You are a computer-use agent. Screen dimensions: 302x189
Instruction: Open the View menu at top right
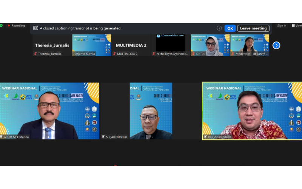[296, 26]
